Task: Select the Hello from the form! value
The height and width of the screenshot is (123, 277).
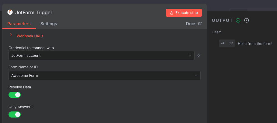Action: point(255,44)
